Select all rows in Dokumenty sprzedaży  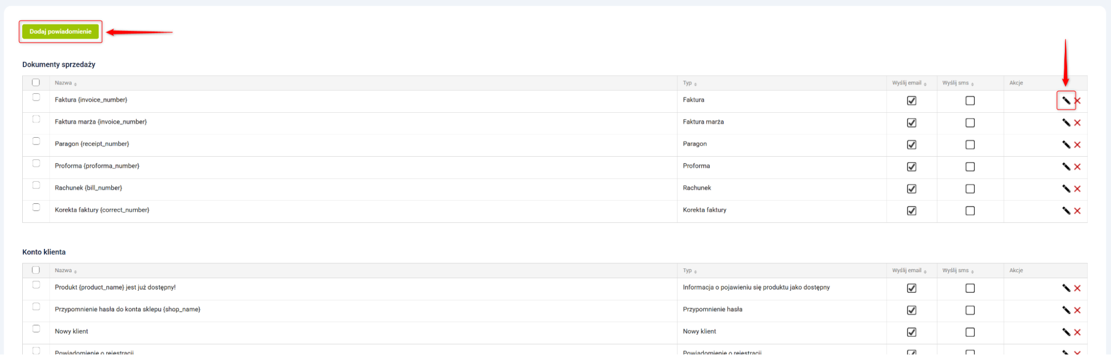(x=36, y=82)
